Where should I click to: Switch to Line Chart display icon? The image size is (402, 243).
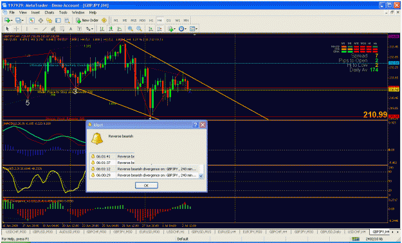(120, 29)
